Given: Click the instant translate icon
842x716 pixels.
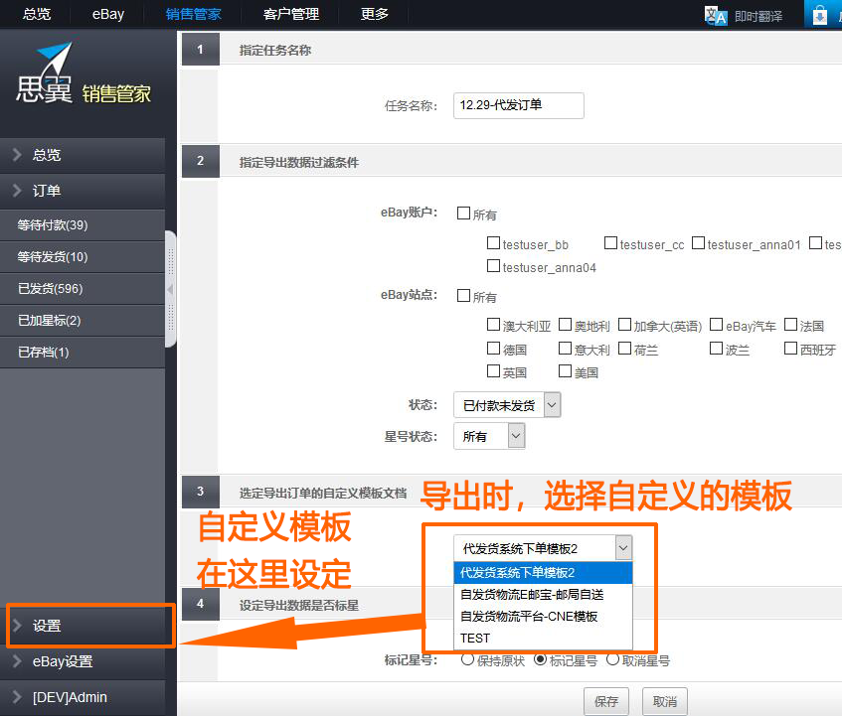Looking at the screenshot, I should pos(715,16).
